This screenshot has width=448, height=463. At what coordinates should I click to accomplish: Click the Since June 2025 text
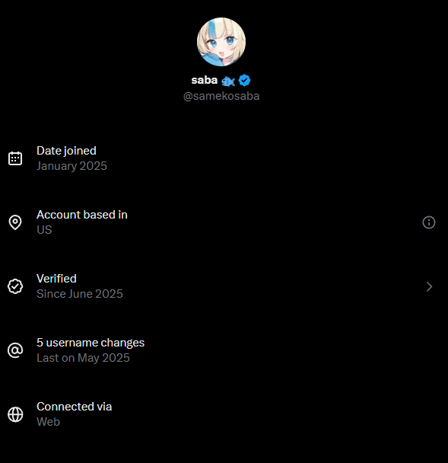point(80,294)
